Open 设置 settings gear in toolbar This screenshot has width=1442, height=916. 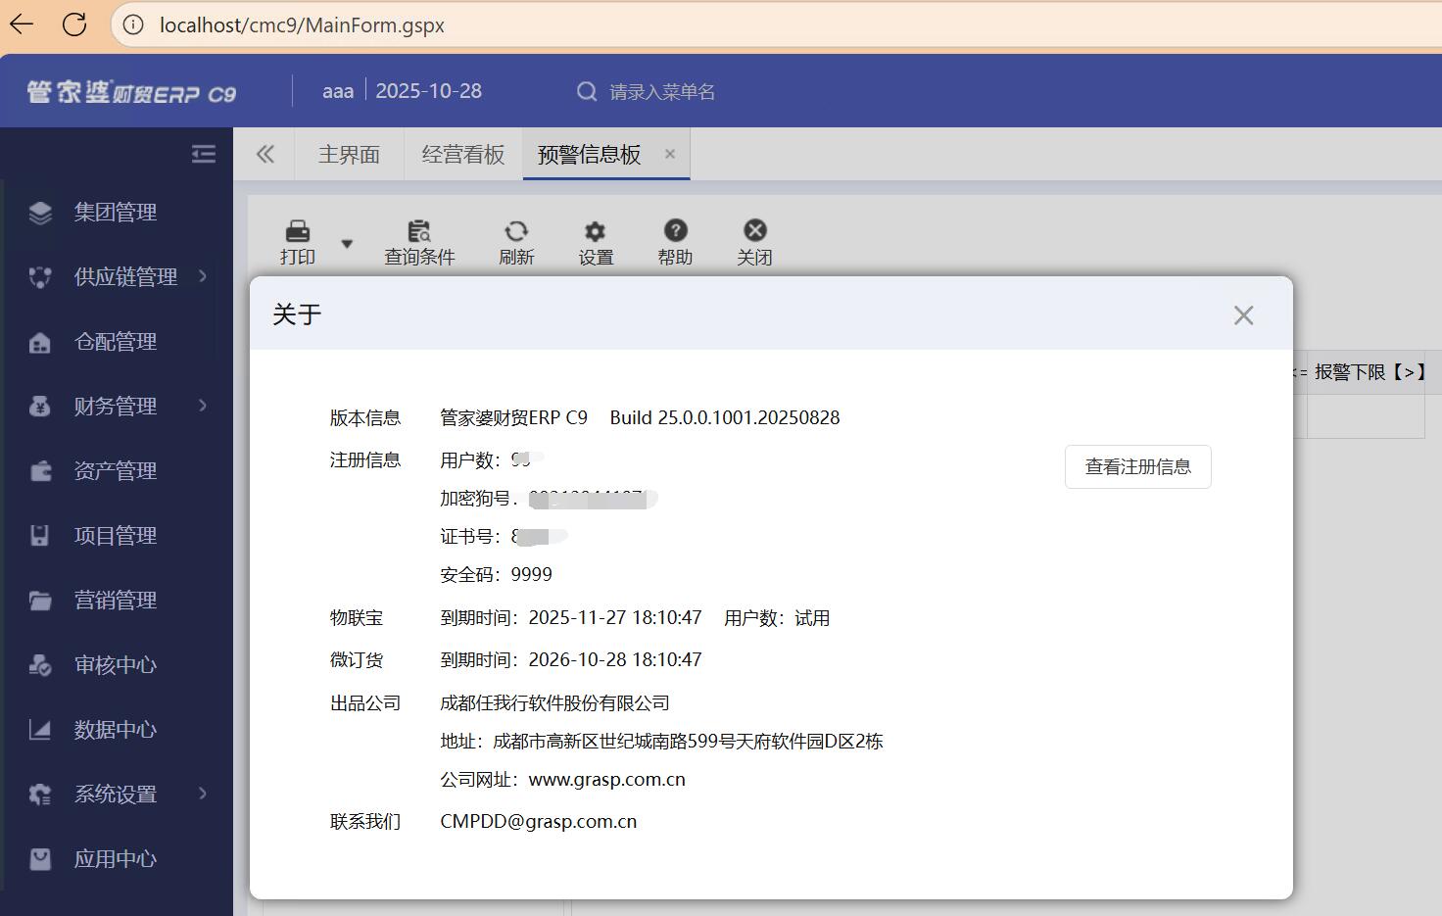595,232
